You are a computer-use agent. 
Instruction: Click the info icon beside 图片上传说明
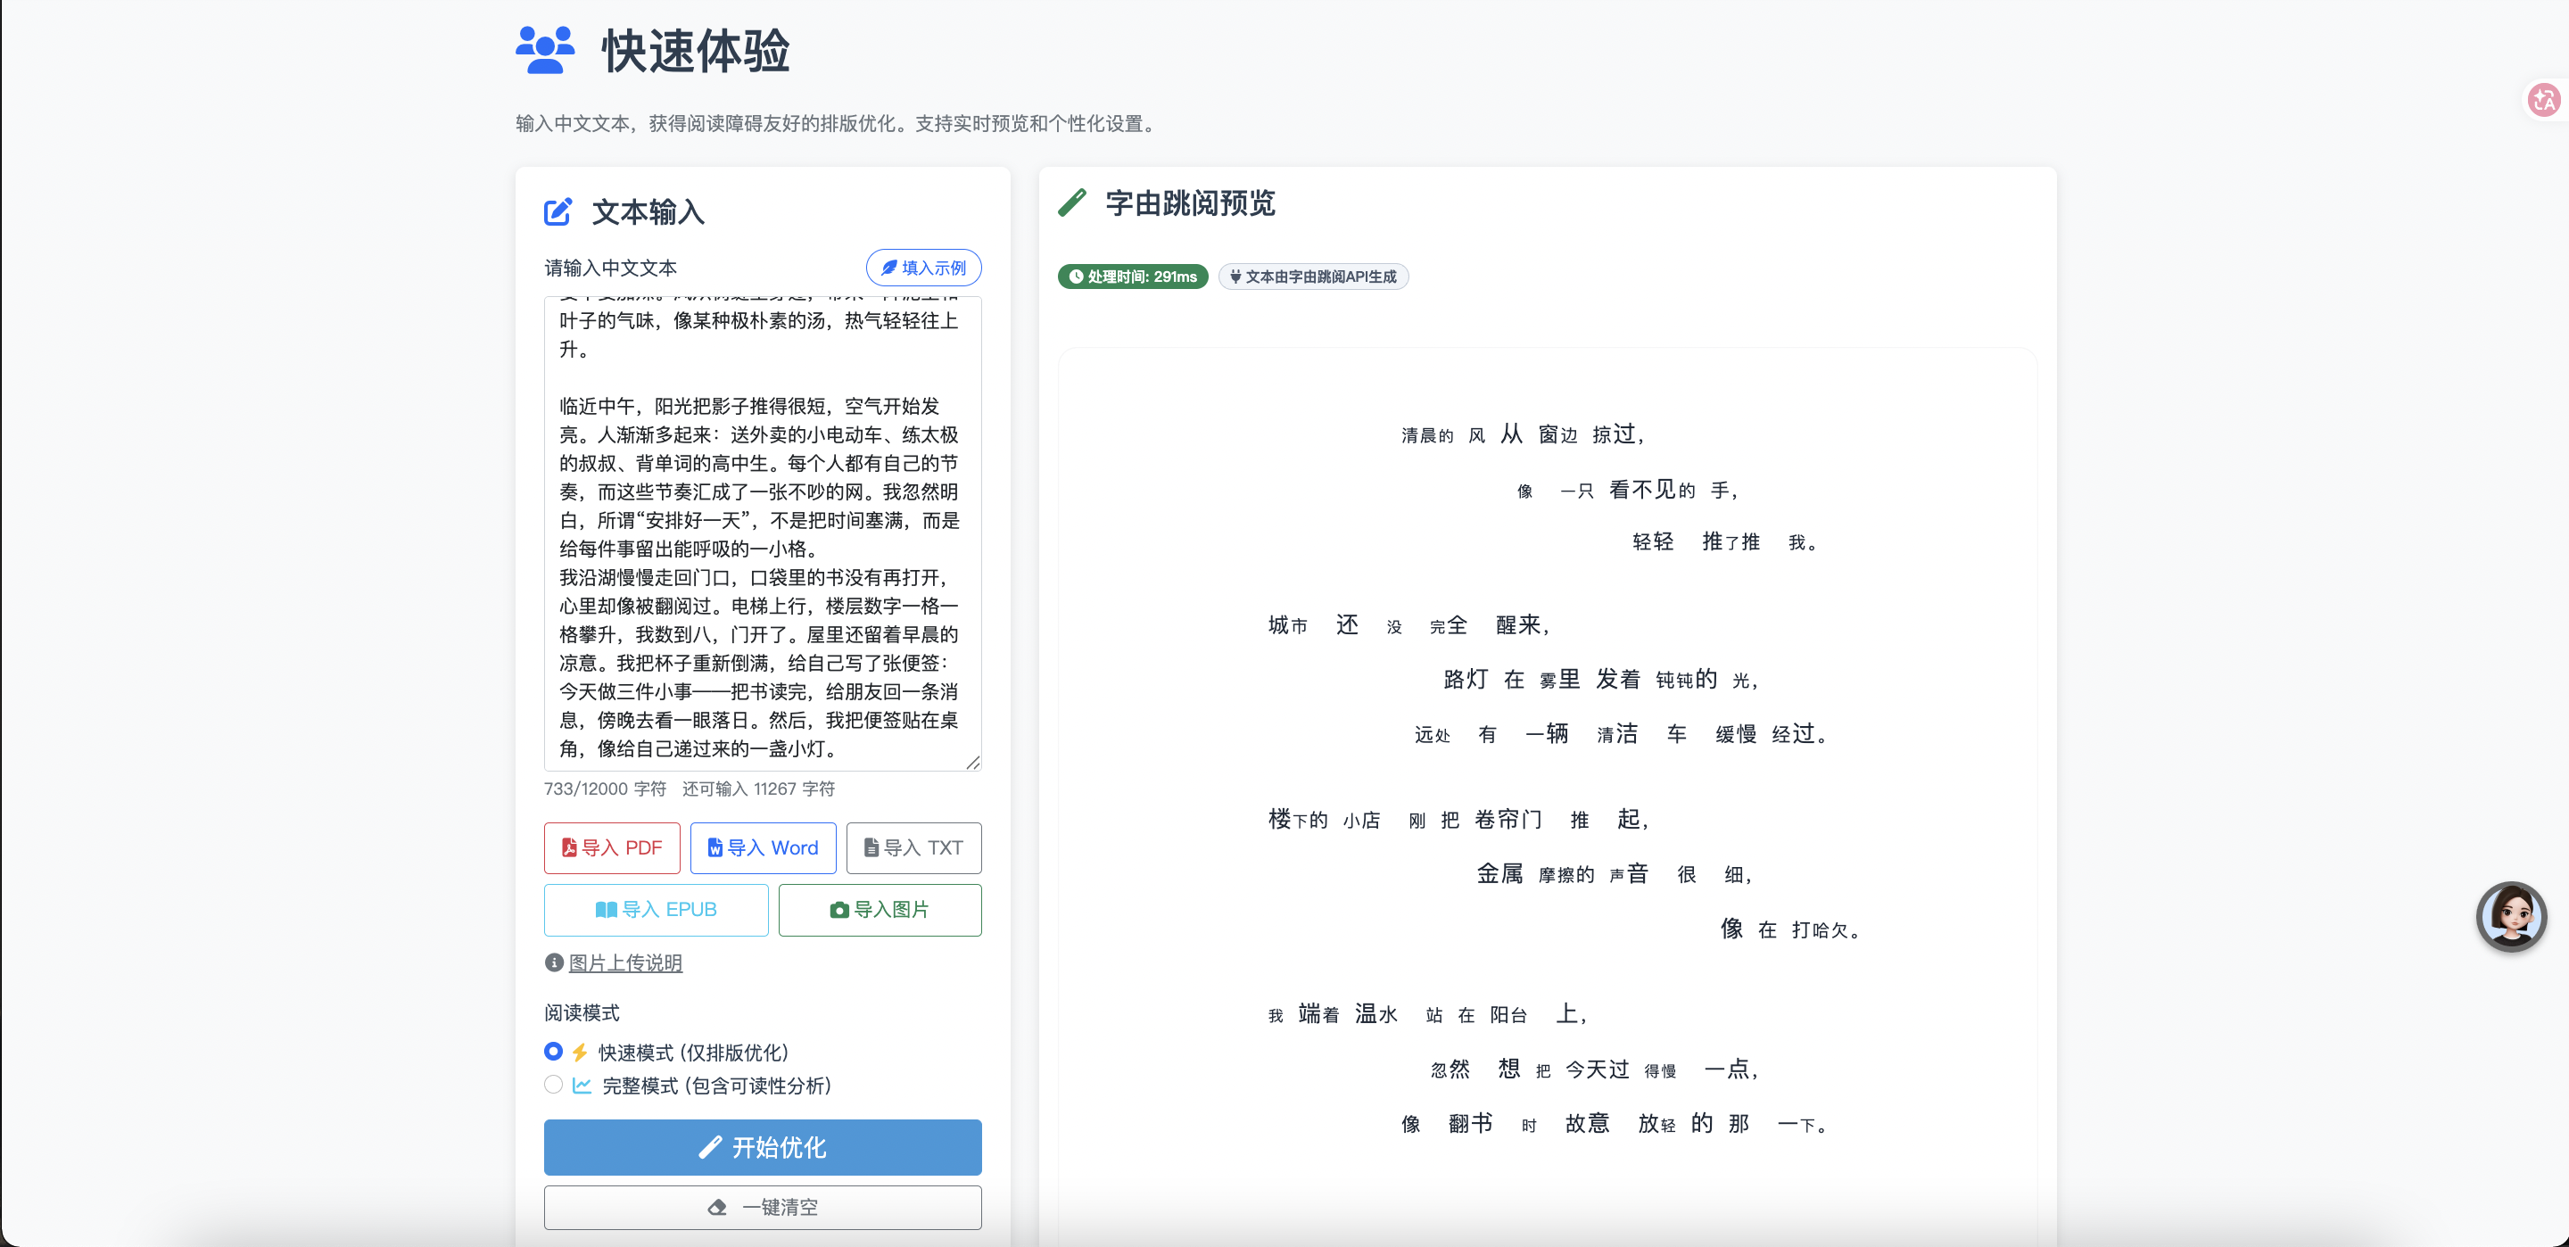click(x=553, y=962)
